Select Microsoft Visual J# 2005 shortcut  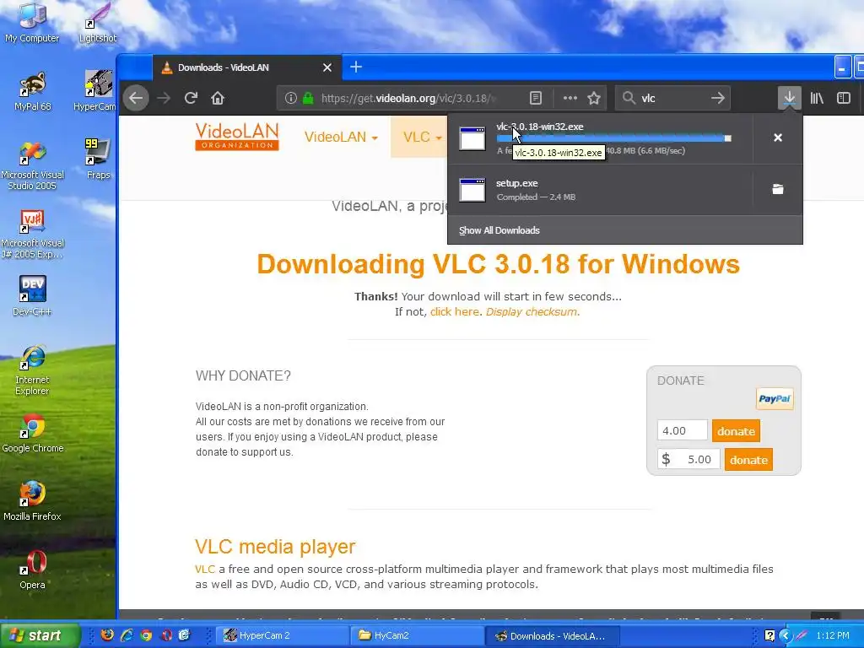pos(32,235)
